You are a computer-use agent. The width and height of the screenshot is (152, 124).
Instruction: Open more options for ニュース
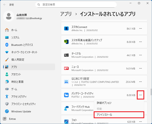[x=140, y=68]
